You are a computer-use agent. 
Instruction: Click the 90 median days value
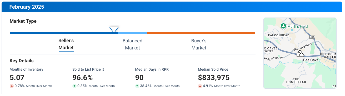coord(139,78)
